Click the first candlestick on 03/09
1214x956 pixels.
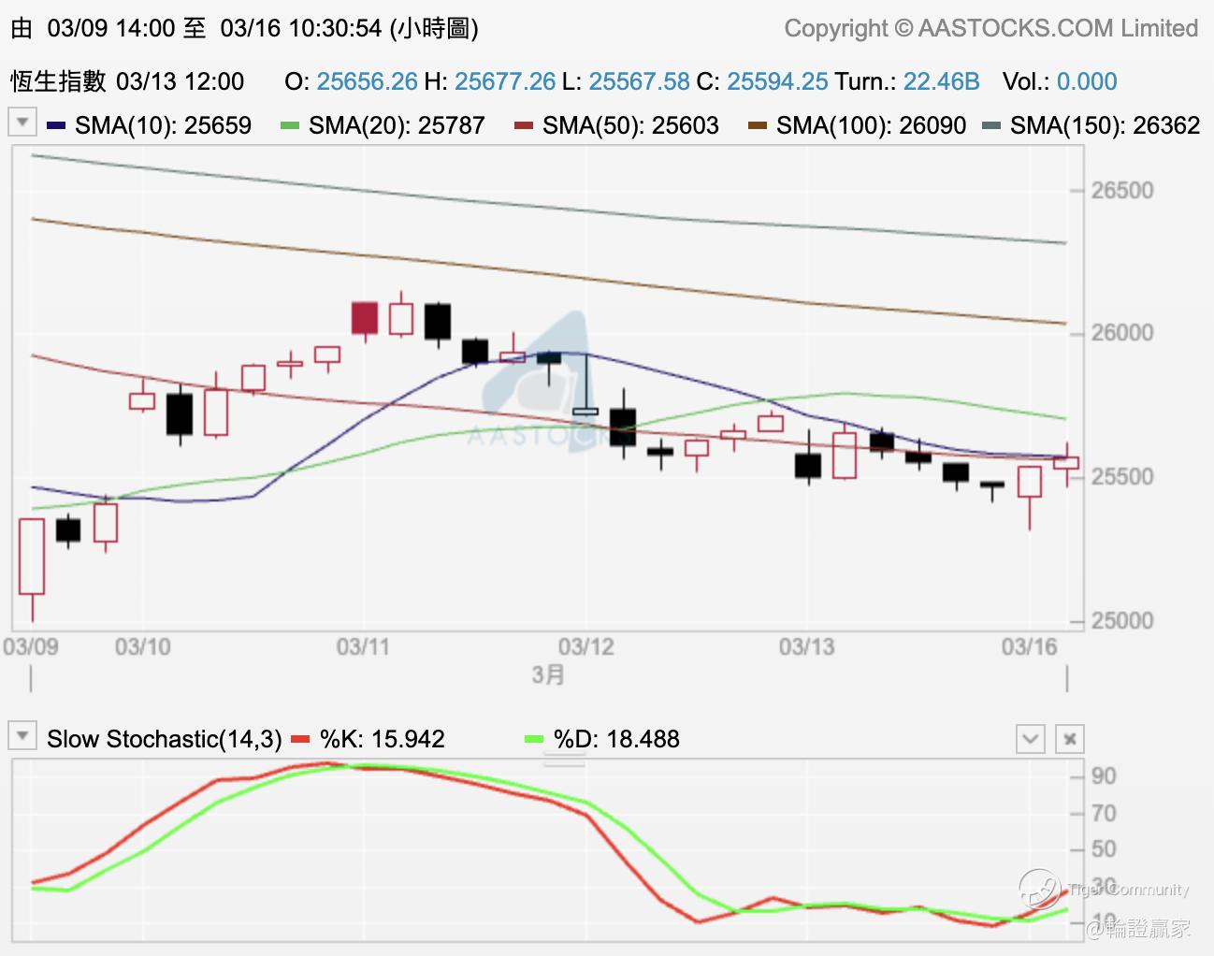(32, 557)
